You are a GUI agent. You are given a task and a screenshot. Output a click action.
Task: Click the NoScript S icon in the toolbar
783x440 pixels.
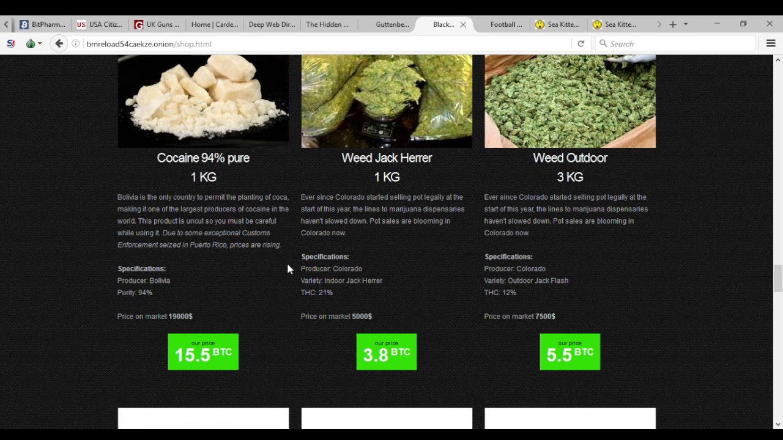10,44
